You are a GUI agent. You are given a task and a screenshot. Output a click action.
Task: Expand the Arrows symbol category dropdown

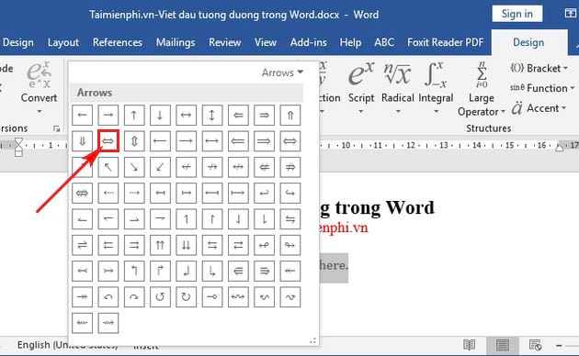tap(282, 72)
